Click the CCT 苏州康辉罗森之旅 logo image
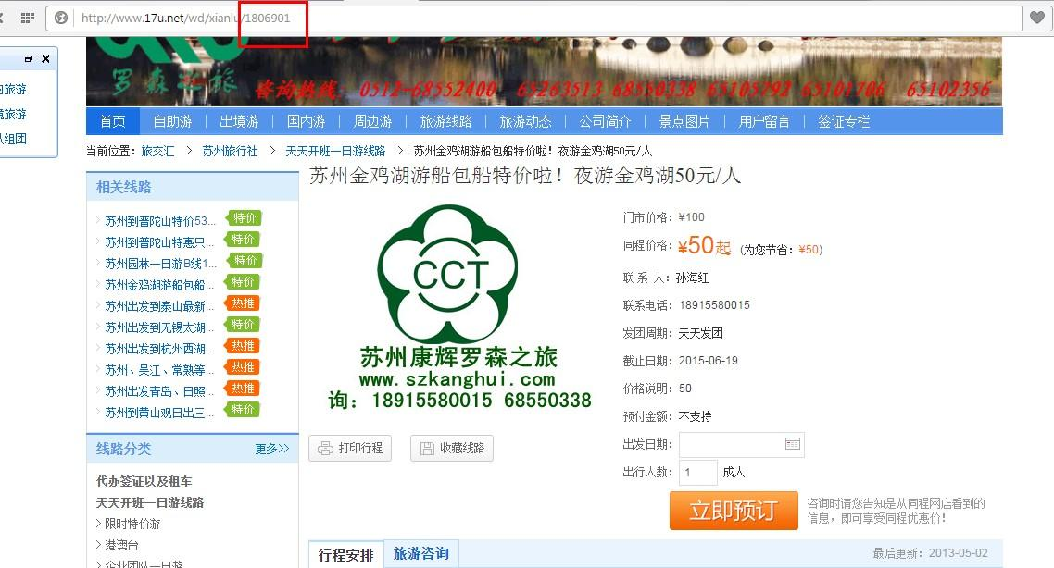1054x568 pixels. point(459,306)
